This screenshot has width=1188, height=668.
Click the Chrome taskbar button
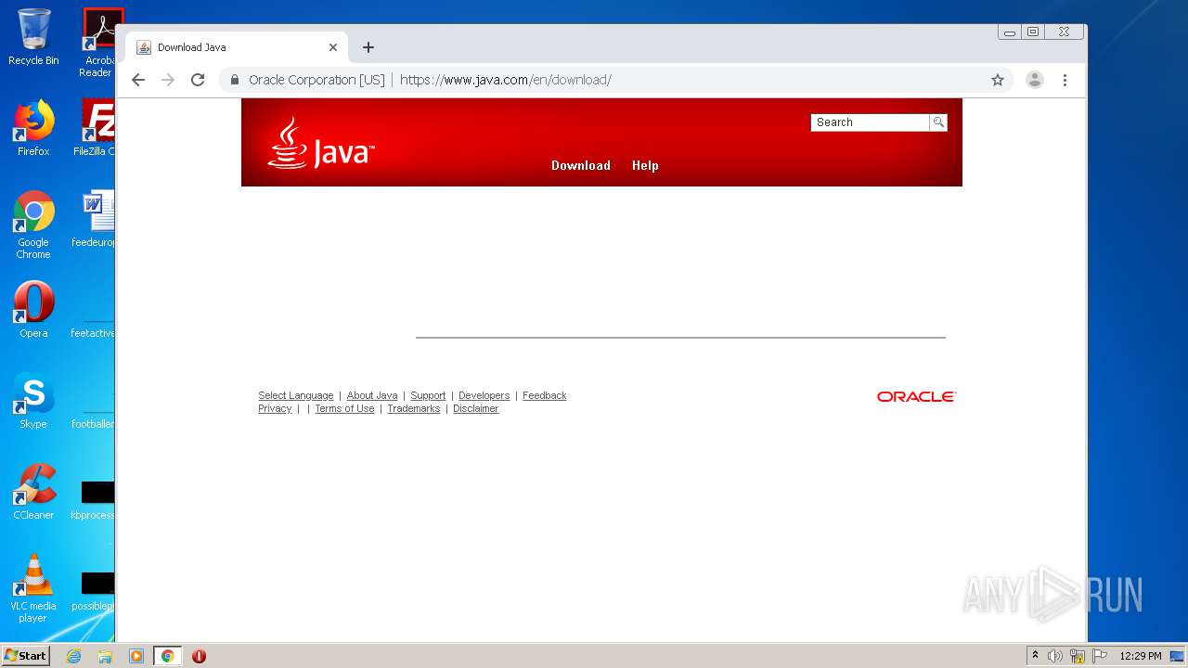pos(167,656)
